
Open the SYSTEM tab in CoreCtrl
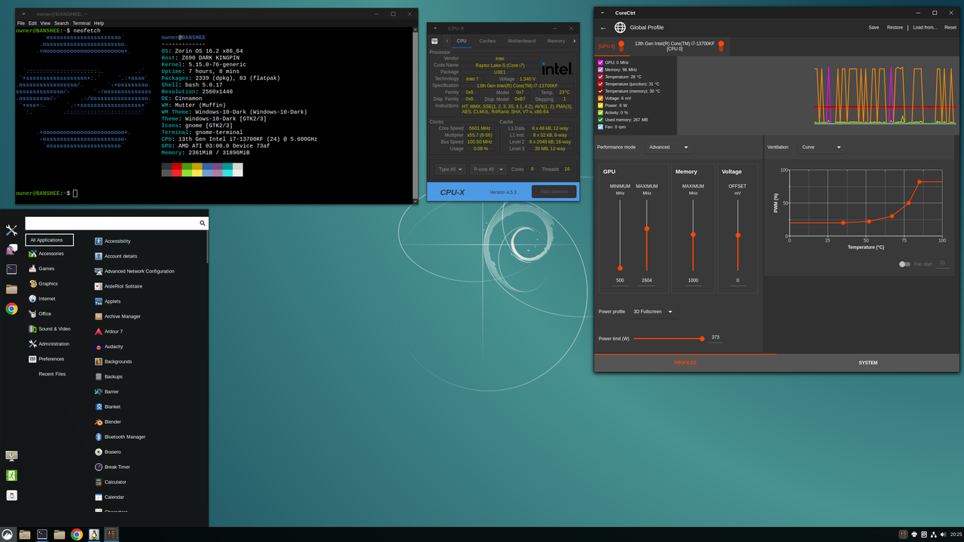click(868, 363)
